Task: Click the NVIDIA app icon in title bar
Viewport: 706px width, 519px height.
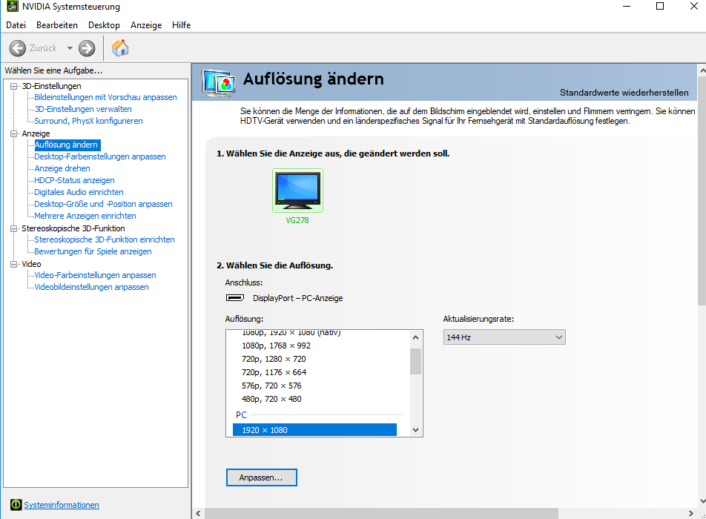Action: coord(12,6)
